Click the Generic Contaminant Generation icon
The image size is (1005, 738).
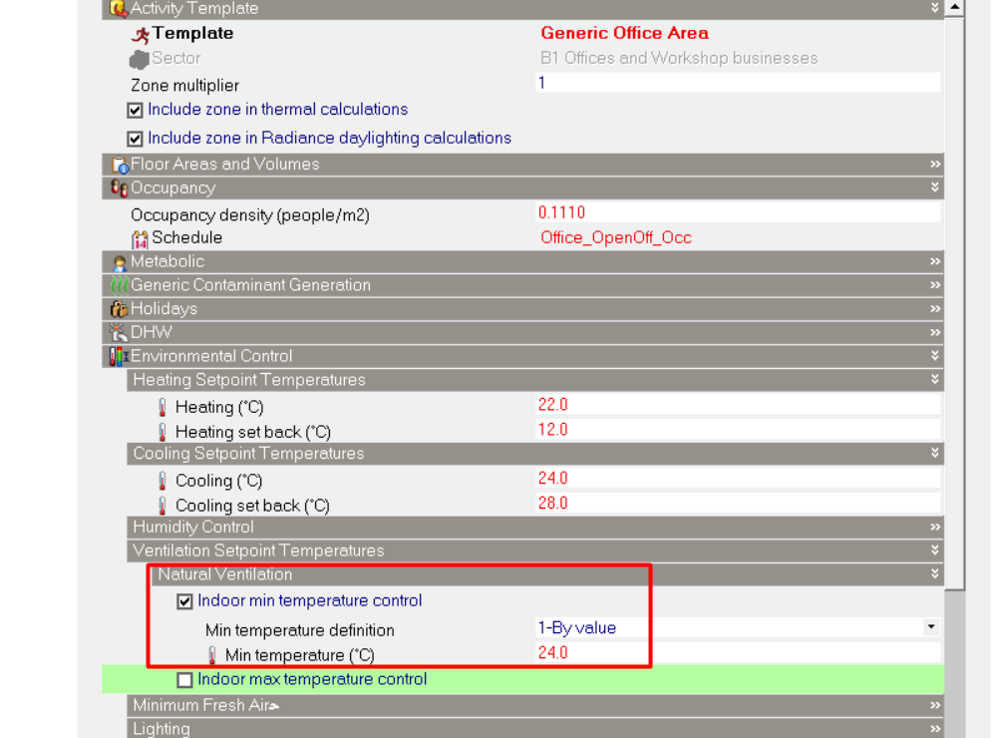[120, 286]
